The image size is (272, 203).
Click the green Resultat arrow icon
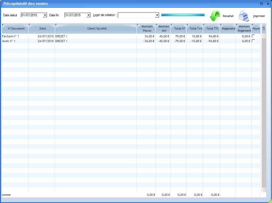tap(215, 16)
